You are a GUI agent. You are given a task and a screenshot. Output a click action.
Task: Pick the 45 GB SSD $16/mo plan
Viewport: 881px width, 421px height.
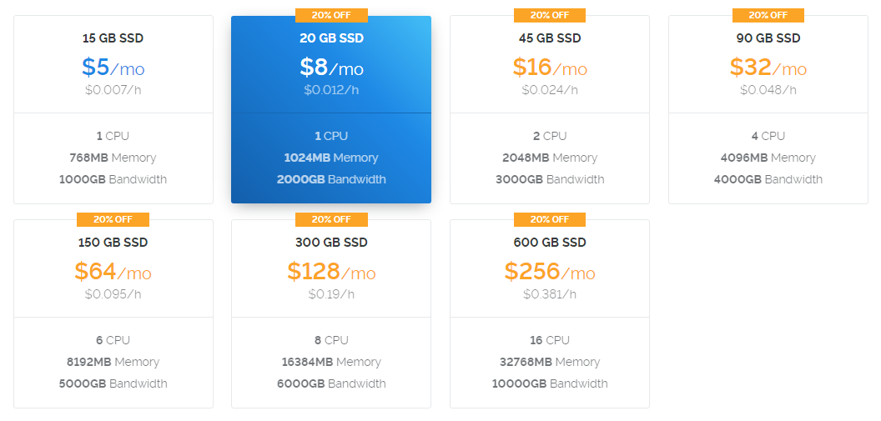click(x=550, y=109)
